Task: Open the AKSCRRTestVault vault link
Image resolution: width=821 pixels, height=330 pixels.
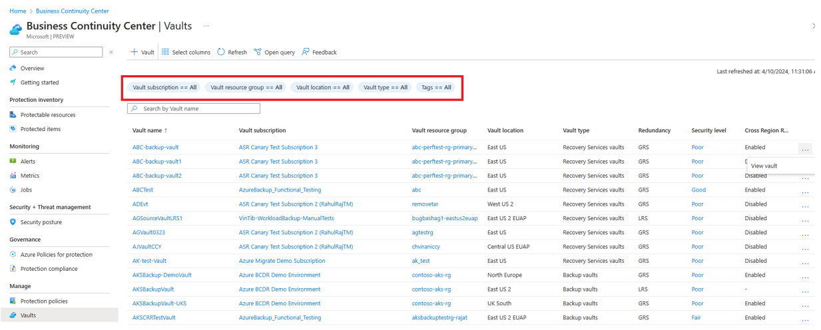Action: pos(154,317)
